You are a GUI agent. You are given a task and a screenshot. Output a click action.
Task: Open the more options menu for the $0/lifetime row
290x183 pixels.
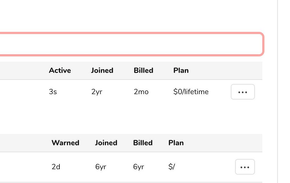(x=243, y=92)
